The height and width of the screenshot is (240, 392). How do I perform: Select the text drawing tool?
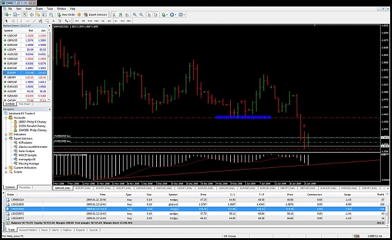click(53, 21)
